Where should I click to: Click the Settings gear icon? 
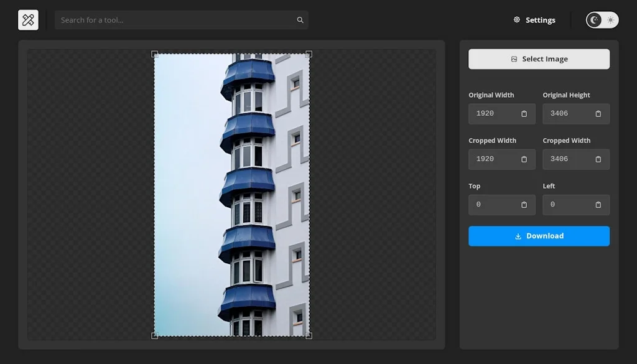click(x=517, y=19)
